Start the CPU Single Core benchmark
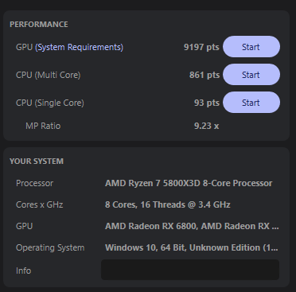 (251, 103)
